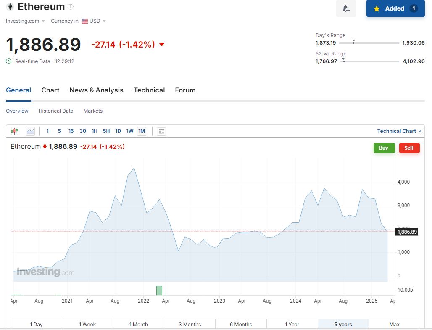The image size is (432, 330).
Task: Set the chart interval to 15 minutes
Action: point(71,131)
